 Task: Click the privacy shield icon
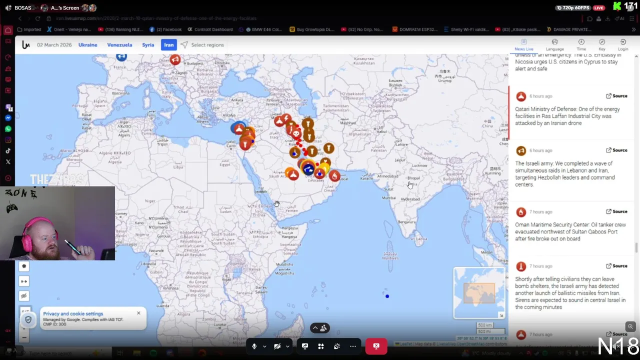[28, 320]
